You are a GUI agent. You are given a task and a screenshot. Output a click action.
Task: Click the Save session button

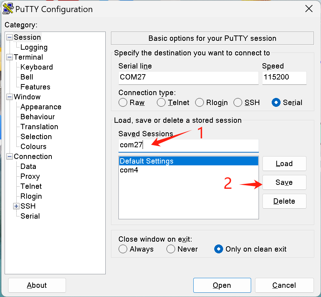coord(284,182)
